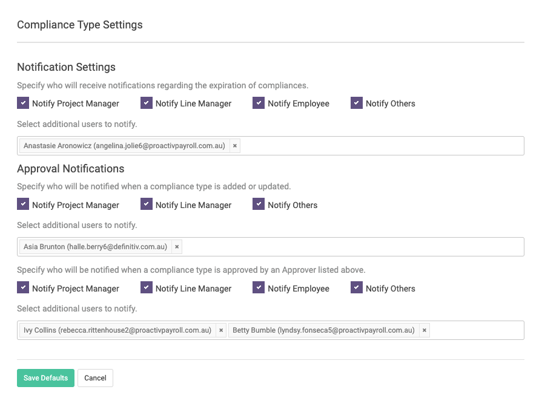542x401 pixels.
Task: Toggle Notify Others under Approval Notifications
Action: [259, 204]
